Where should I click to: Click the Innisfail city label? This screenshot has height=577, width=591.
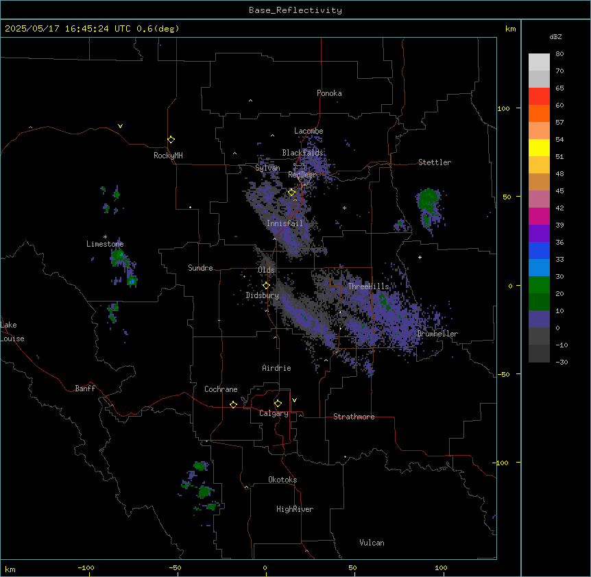pyautogui.click(x=285, y=223)
